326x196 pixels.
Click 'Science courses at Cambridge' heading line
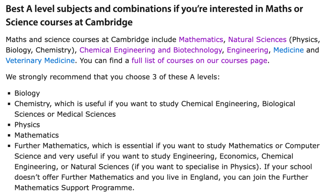(69, 22)
